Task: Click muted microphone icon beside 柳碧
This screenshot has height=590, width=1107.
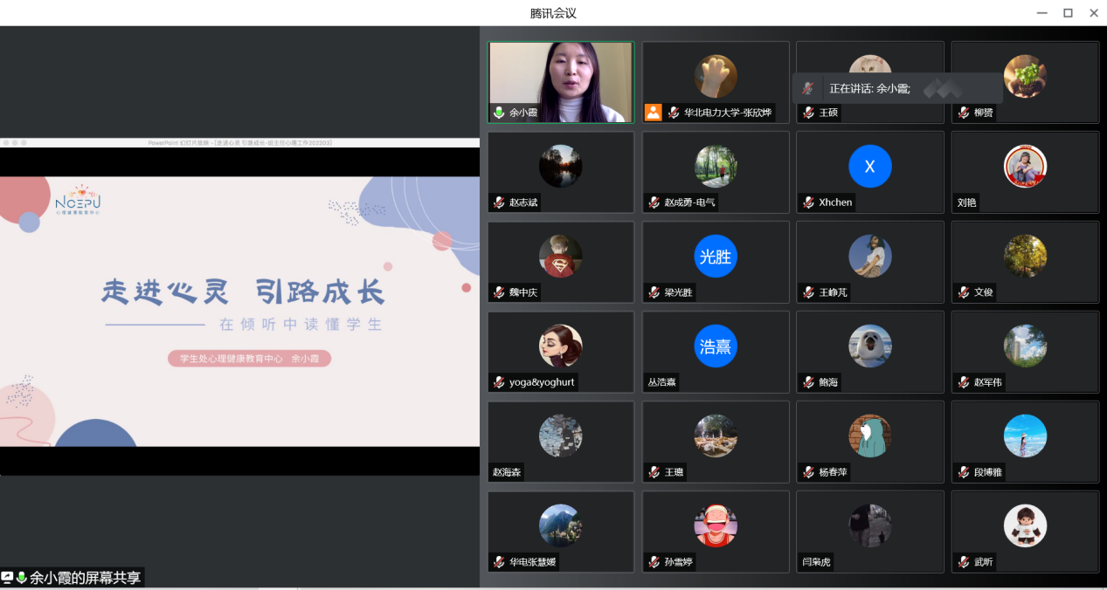Action: (x=963, y=113)
